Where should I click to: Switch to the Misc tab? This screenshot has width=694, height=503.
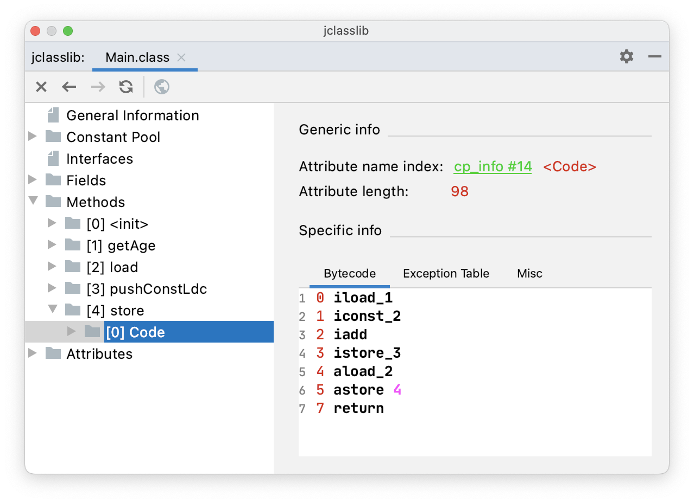click(x=529, y=274)
